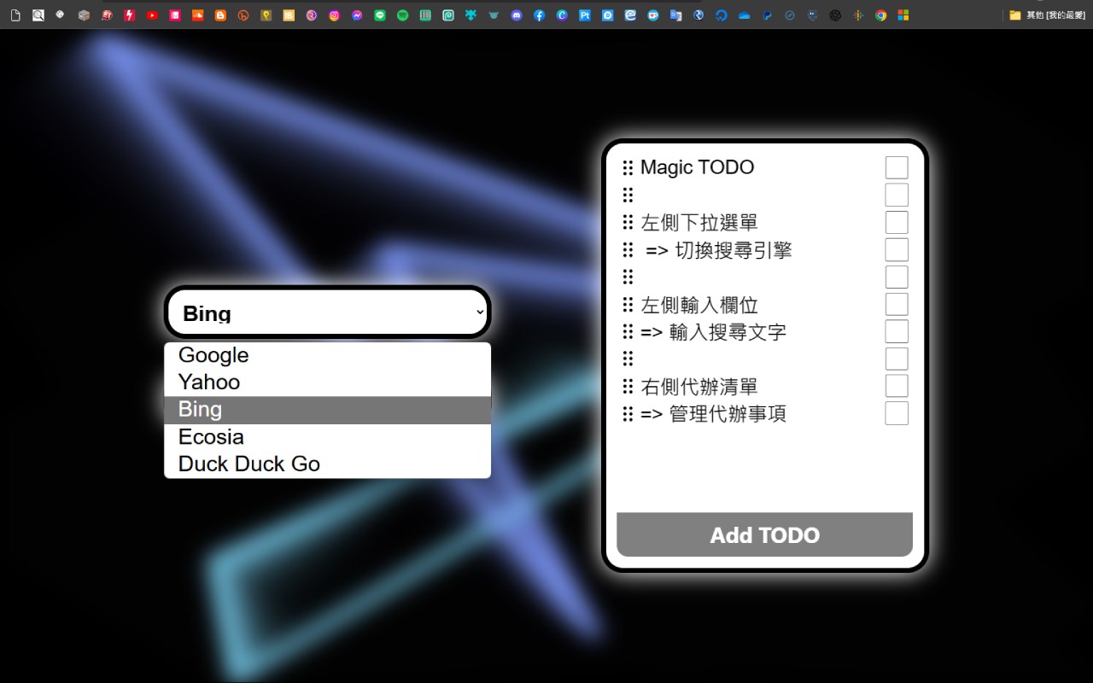Open the Google Translate bookmark
The image size is (1093, 683).
(x=675, y=15)
